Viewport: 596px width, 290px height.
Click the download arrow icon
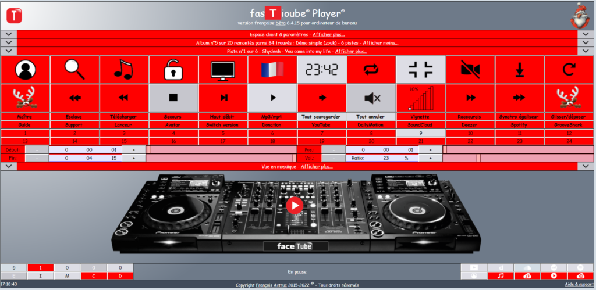click(520, 70)
